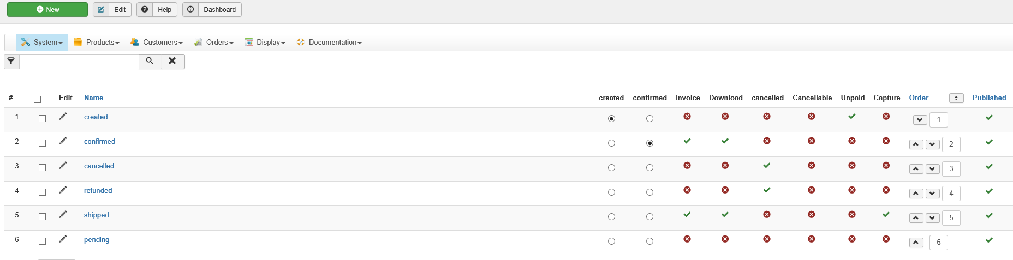Move refunded status up in order

click(x=916, y=194)
